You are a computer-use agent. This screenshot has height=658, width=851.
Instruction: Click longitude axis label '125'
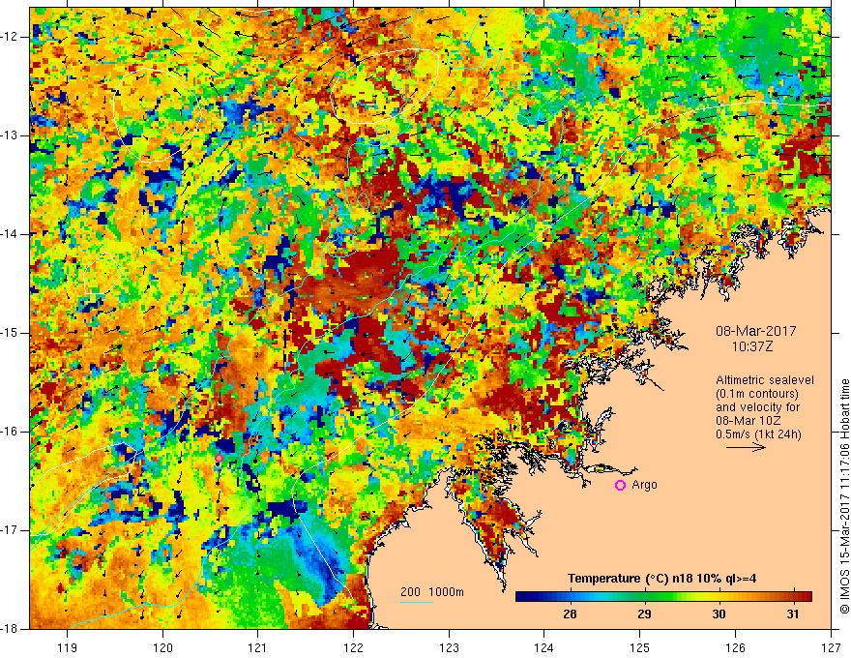tap(640, 647)
